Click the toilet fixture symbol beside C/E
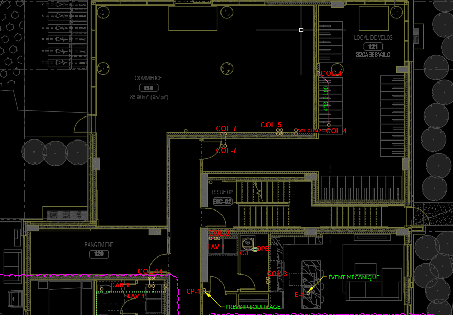This screenshot has width=453, height=315. coord(247,244)
